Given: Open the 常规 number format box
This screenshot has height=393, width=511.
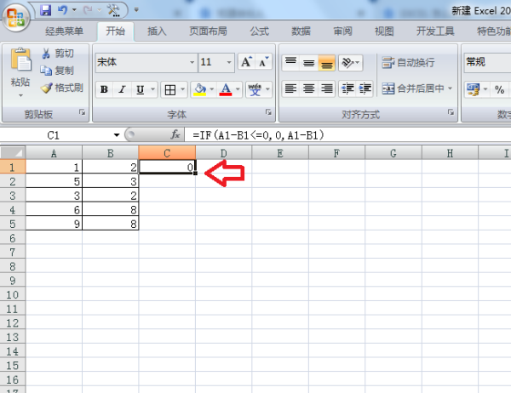Looking at the screenshot, I should pos(487,62).
